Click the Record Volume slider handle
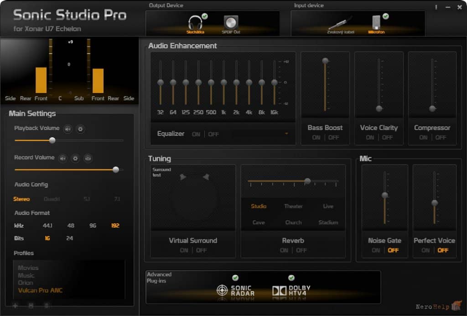Image resolution: width=467 pixels, height=316 pixels. coord(116,170)
